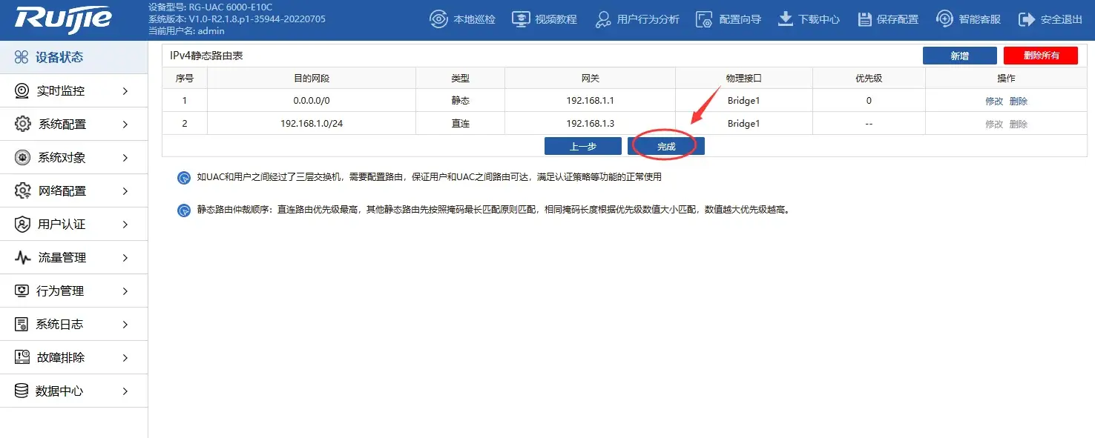The width and height of the screenshot is (1095, 438).
Task: Open the 流量管理 menu label
Action: click(62, 257)
